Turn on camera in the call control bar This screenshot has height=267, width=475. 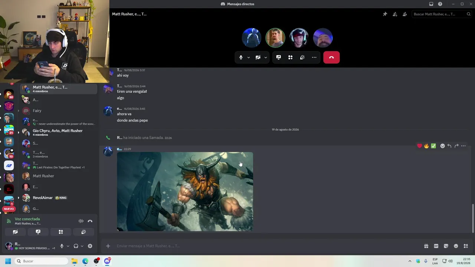[258, 57]
